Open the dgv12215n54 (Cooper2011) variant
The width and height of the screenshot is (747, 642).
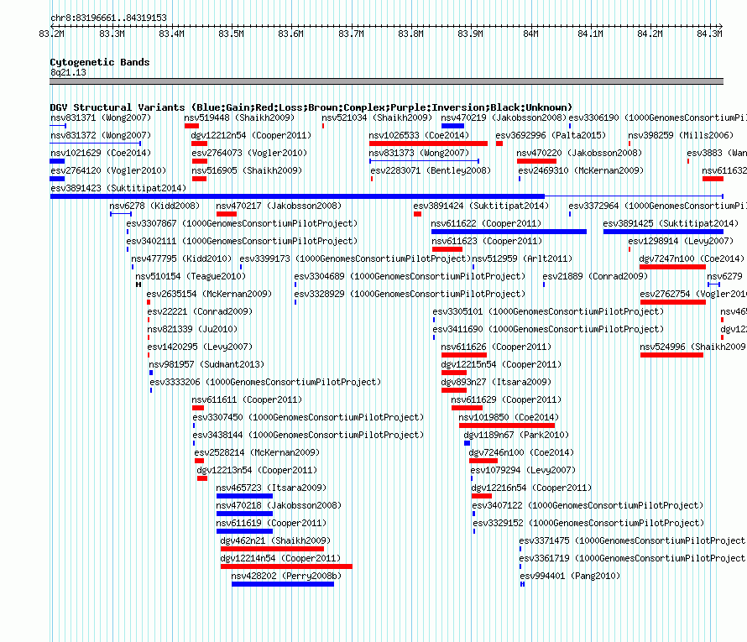click(501, 364)
